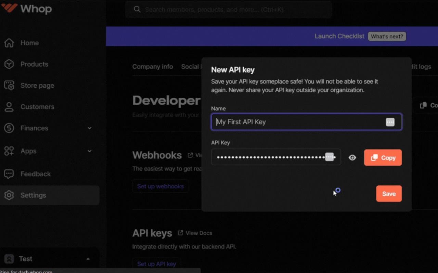Save the new API key

pos(389,193)
